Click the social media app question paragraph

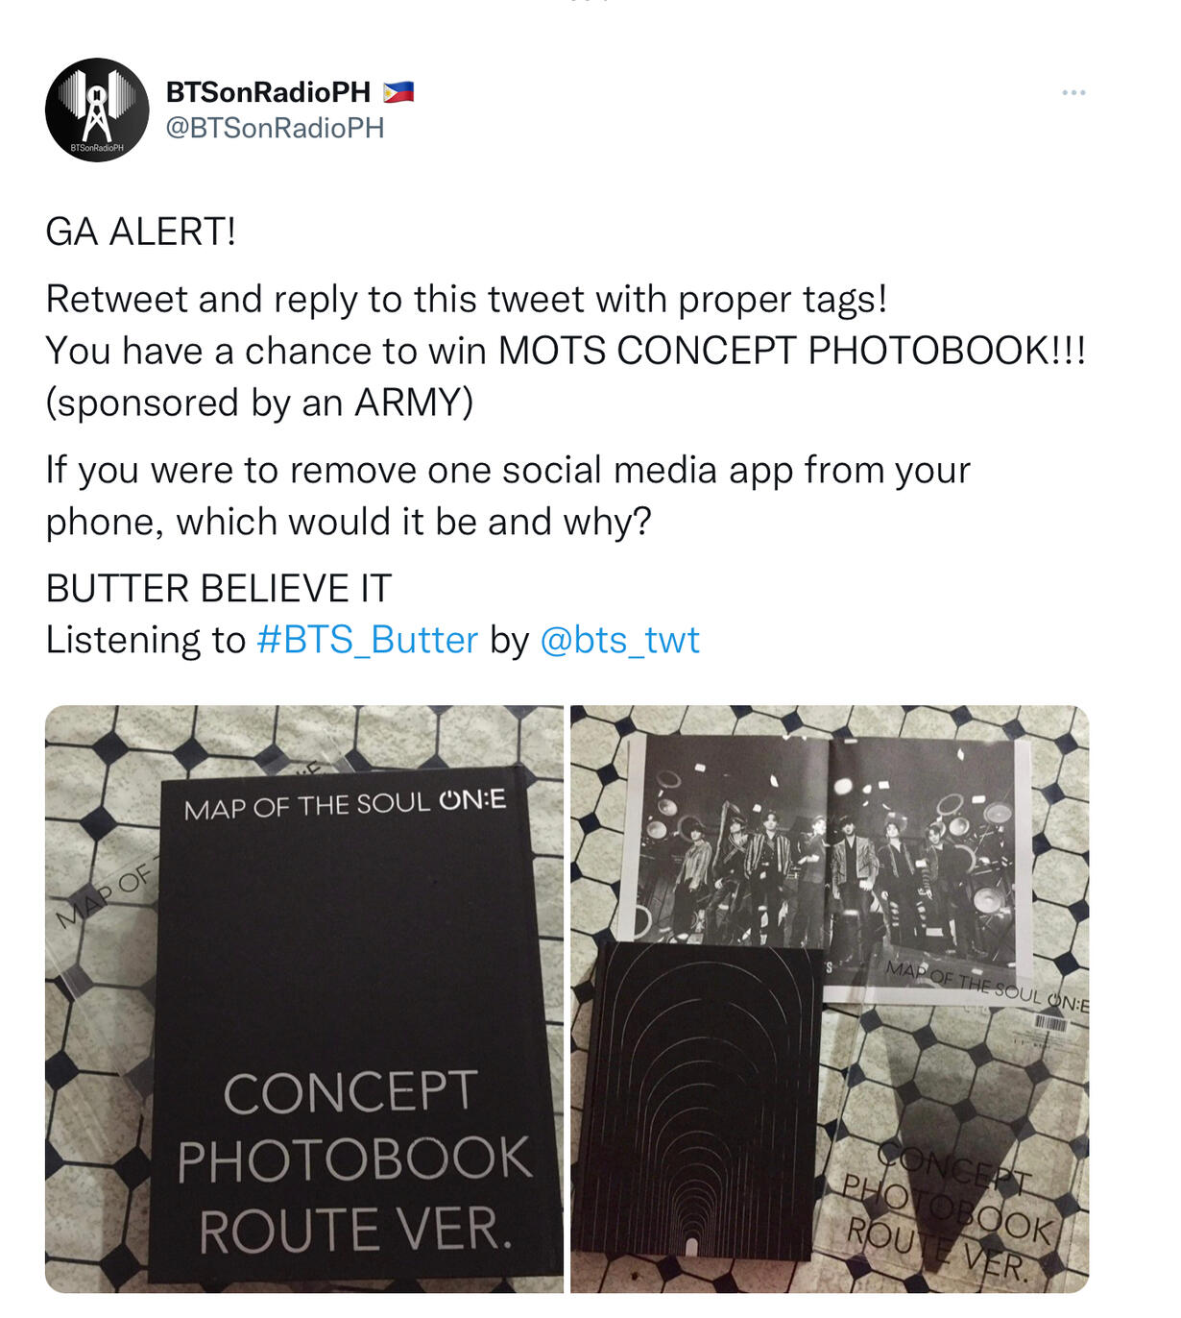tap(508, 496)
